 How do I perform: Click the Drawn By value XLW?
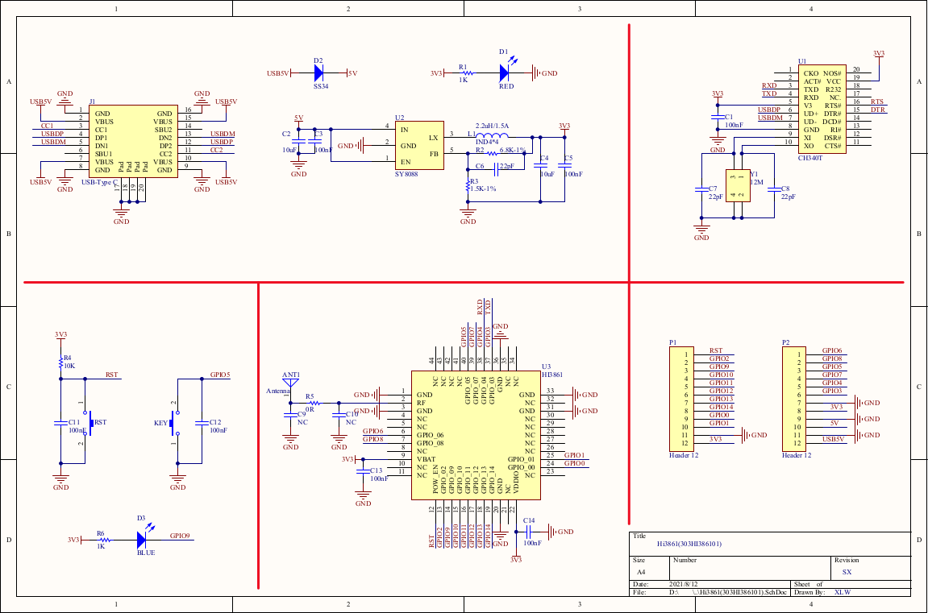(x=843, y=592)
